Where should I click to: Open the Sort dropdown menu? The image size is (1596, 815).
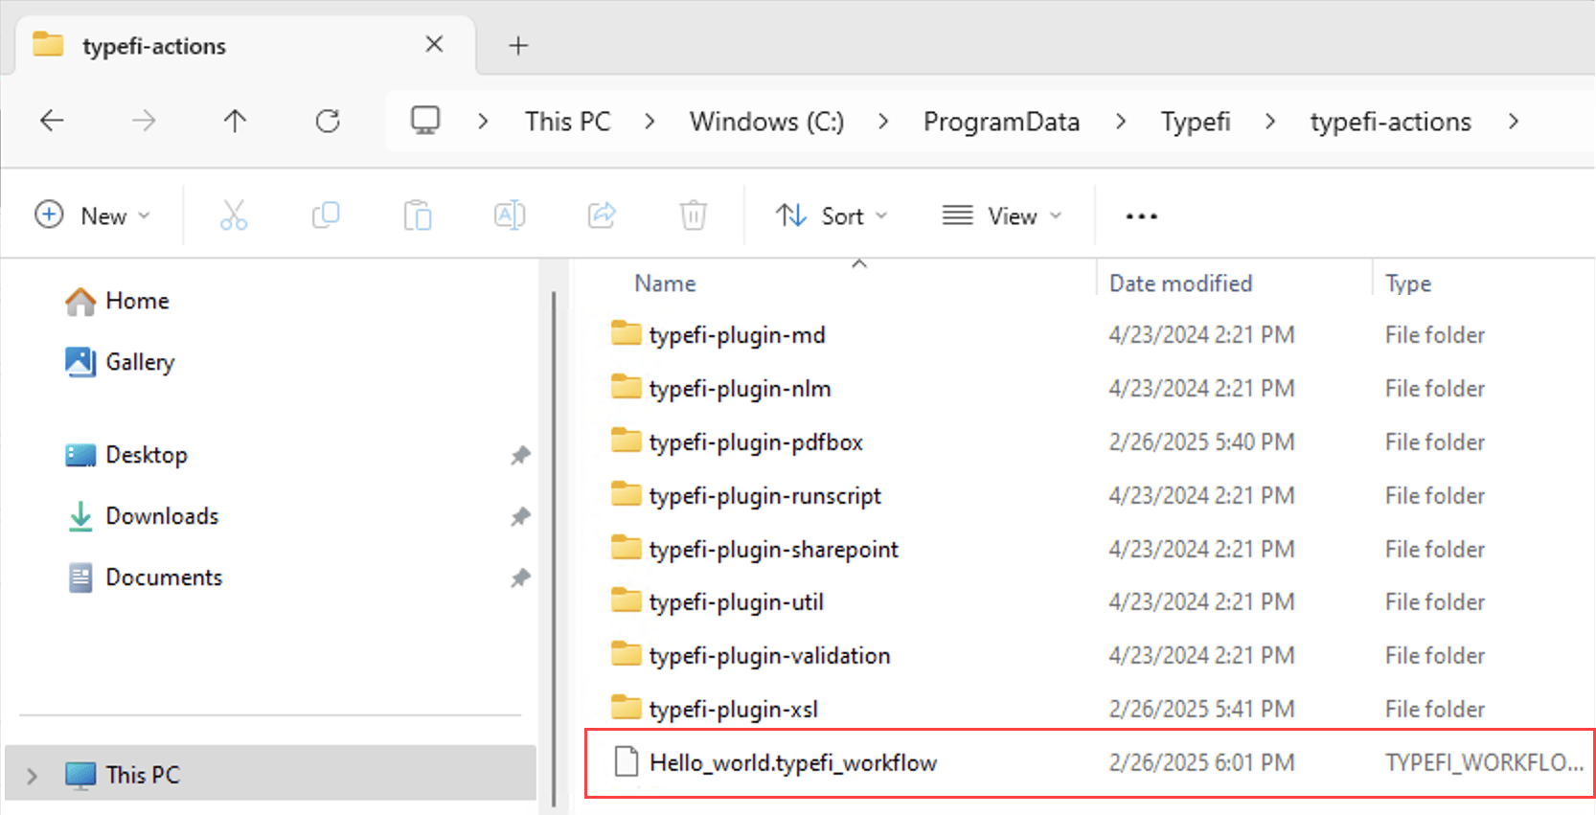point(832,215)
